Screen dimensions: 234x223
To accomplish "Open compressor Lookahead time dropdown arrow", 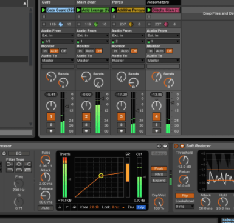I will click(123, 207).
